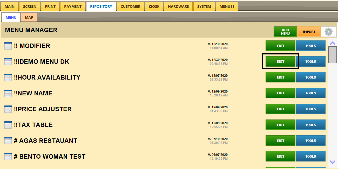Switch to the HARDWARE tab

tap(178, 6)
